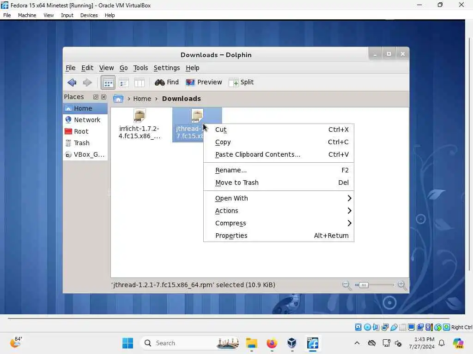
Task: Select Network in Places panel
Action: [x=85, y=120]
